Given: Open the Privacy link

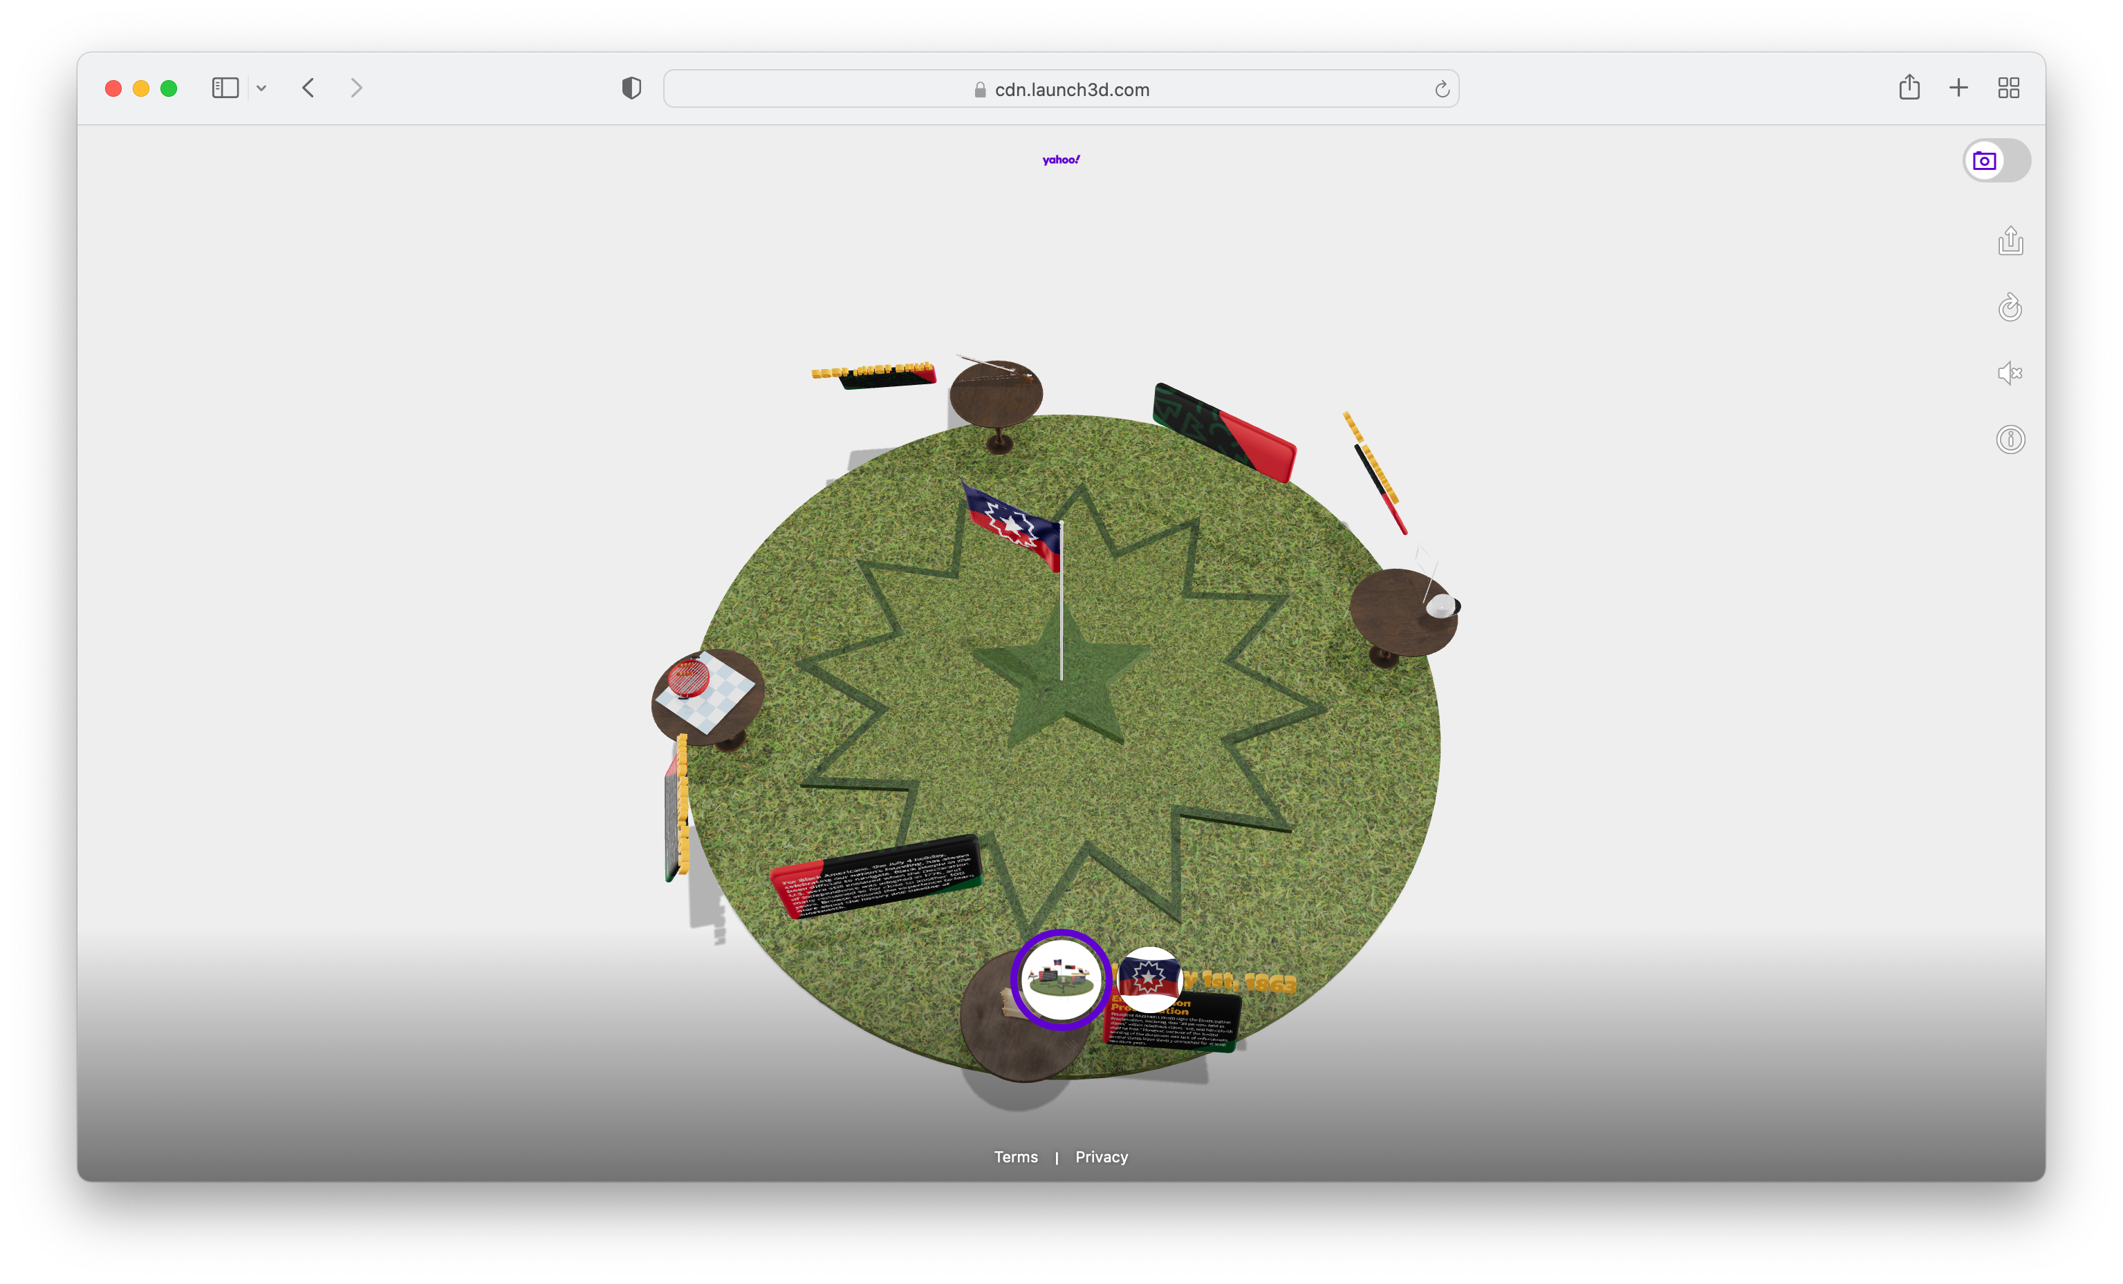Looking at the screenshot, I should click(x=1101, y=1157).
